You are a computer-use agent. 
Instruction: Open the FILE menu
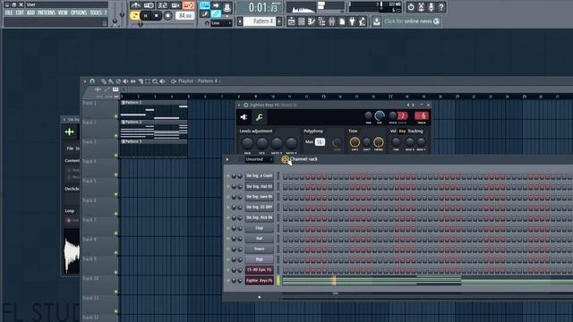tap(9, 13)
